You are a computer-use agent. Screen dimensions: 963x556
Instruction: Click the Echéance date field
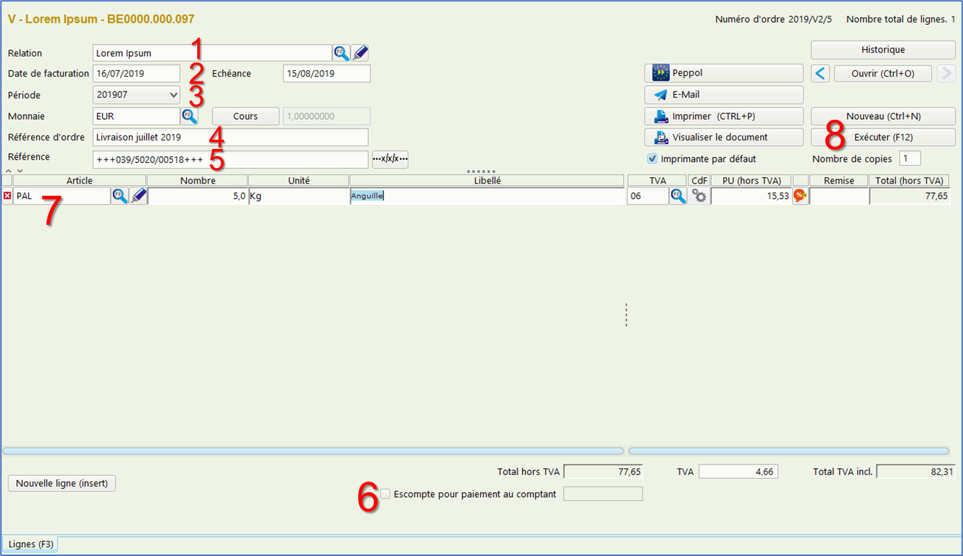pos(326,74)
